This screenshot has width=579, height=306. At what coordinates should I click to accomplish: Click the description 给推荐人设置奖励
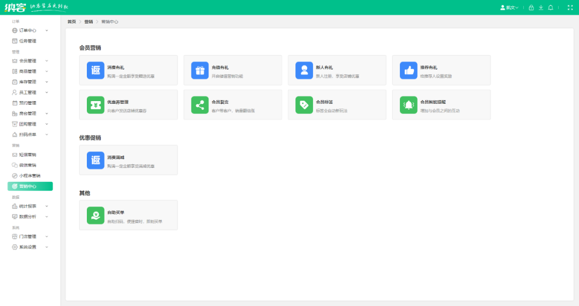(436, 76)
